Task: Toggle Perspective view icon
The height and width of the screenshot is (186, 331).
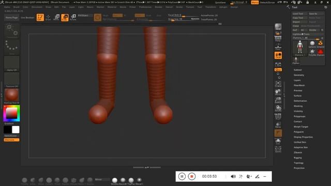Action: point(278,39)
